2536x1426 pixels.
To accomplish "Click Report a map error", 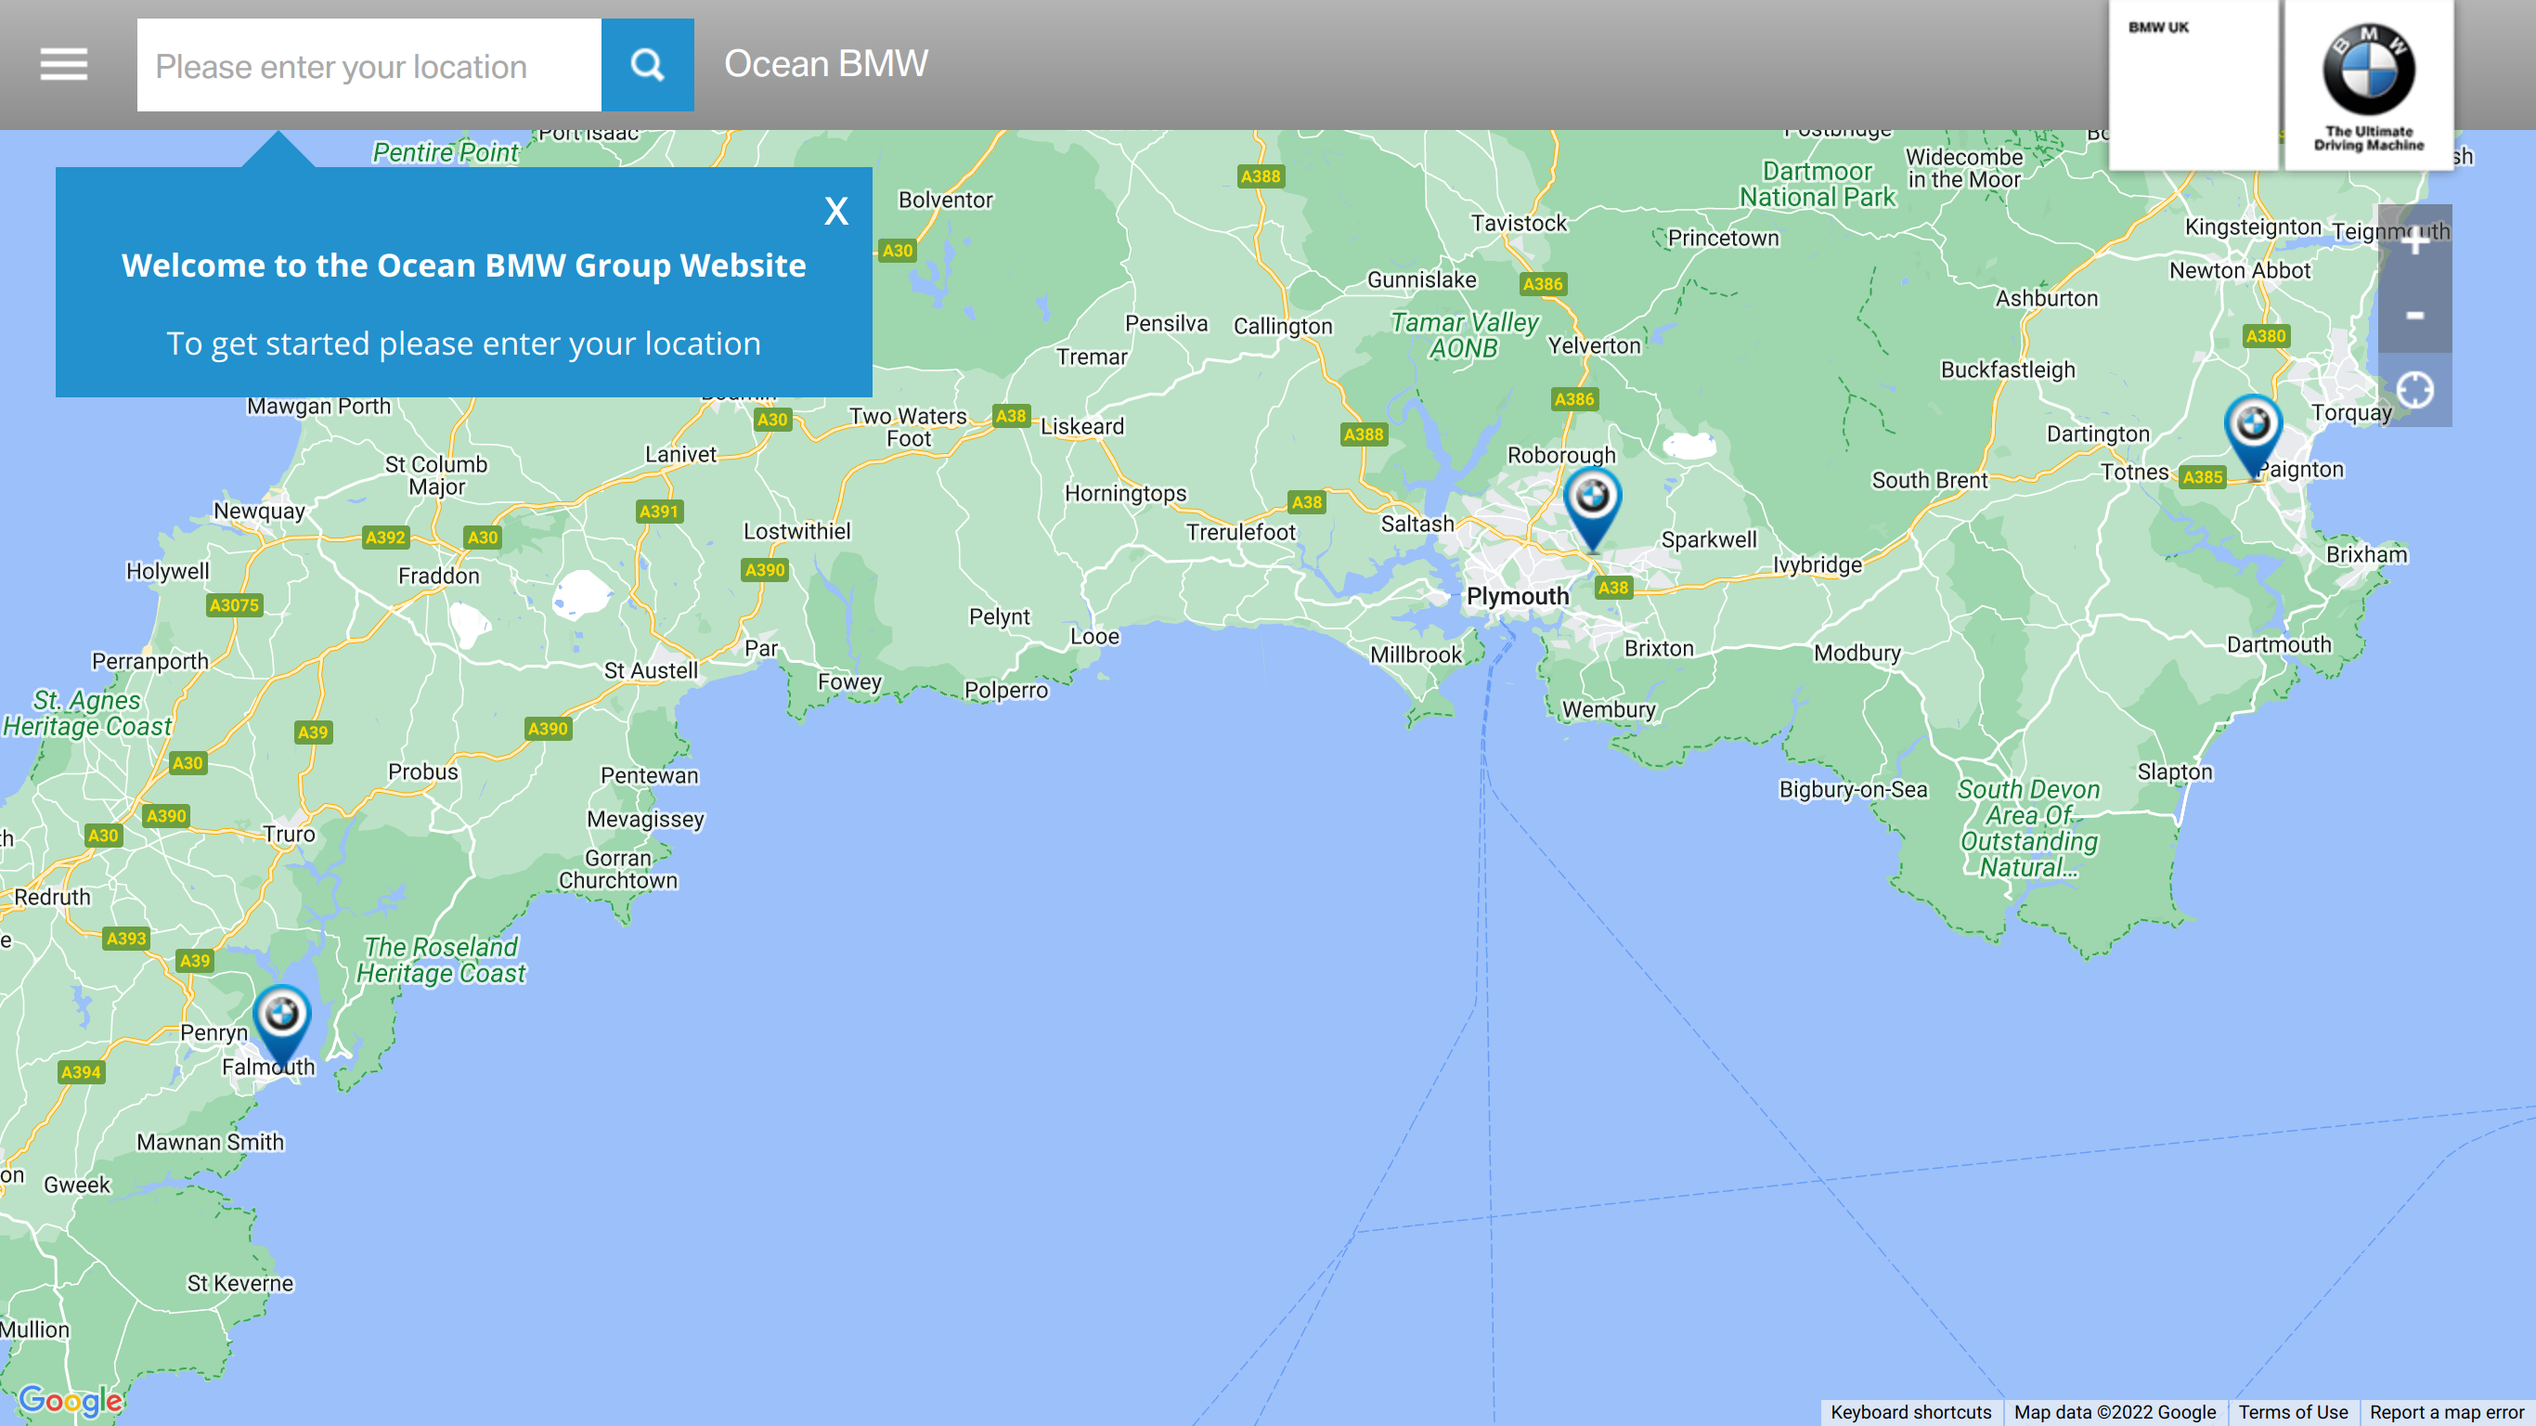I will pyautogui.click(x=2446, y=1412).
